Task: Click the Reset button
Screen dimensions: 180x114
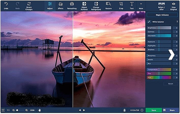Action: click(x=171, y=84)
